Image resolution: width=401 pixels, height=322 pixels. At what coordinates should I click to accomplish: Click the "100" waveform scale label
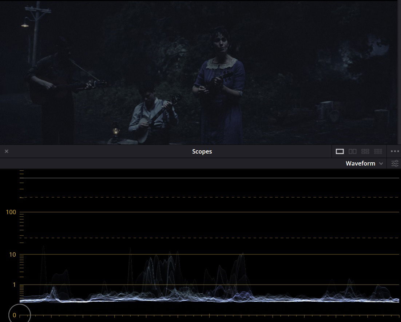pyautogui.click(x=11, y=212)
